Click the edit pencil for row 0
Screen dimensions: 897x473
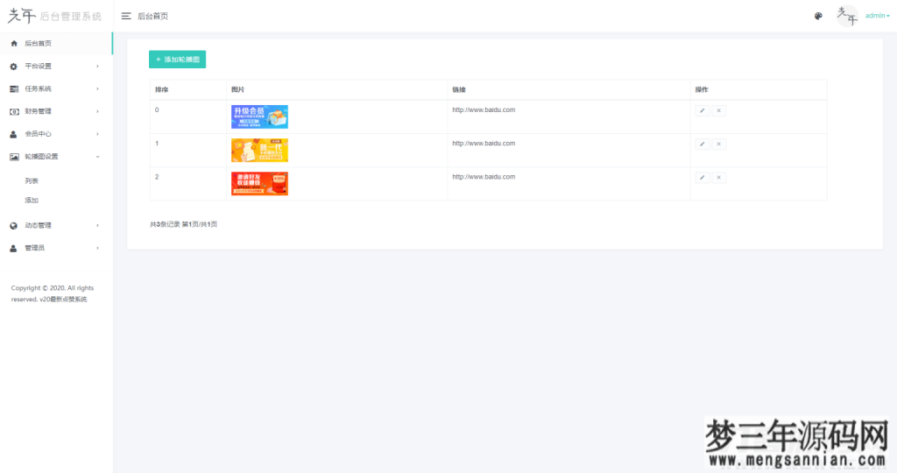click(x=702, y=110)
